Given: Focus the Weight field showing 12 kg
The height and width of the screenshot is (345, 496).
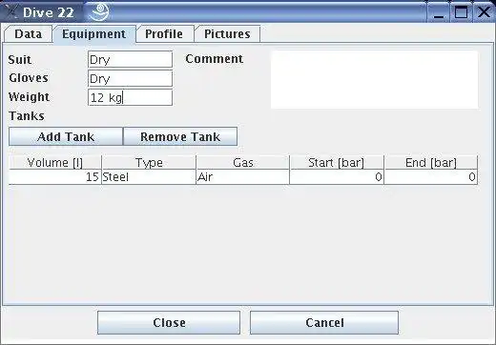Looking at the screenshot, I should tap(131, 97).
